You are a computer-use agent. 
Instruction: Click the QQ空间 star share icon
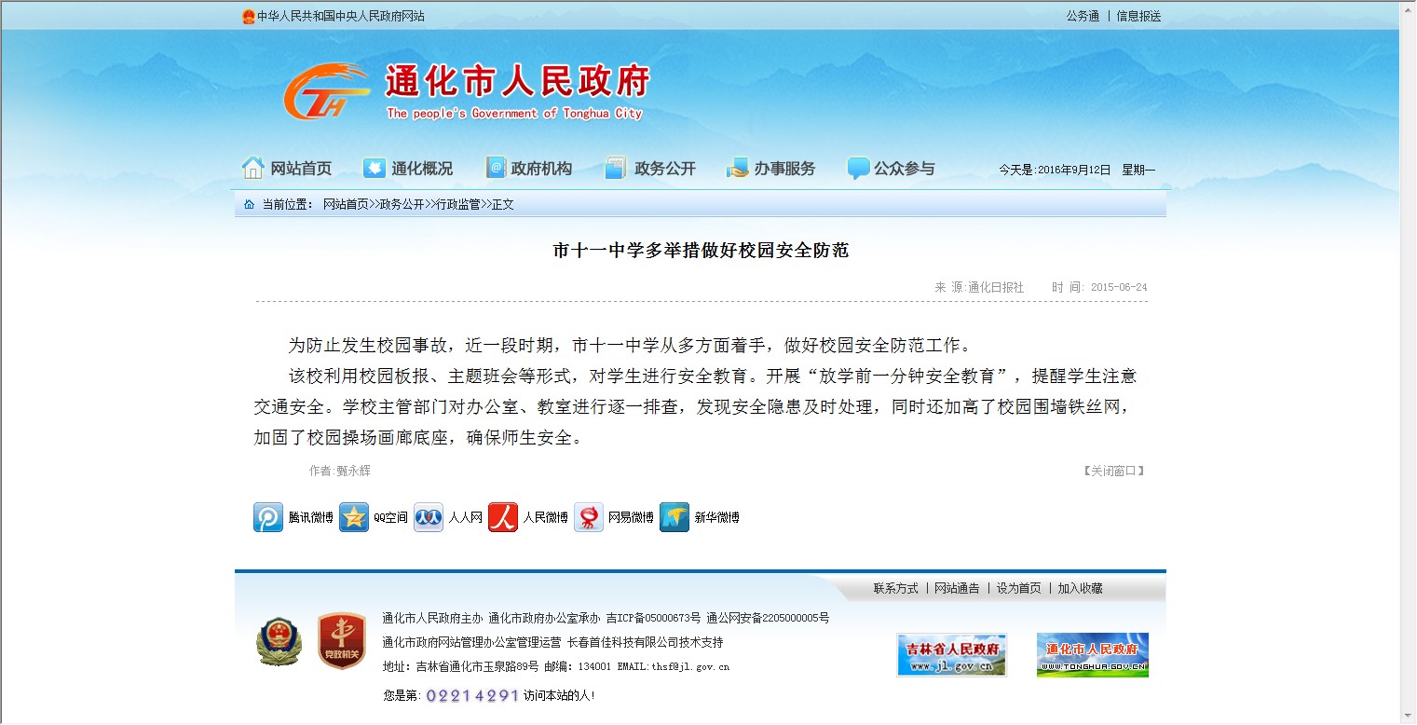click(x=354, y=517)
